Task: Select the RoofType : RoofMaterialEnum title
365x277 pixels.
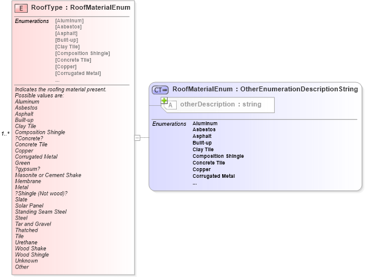Action: tap(81, 7)
